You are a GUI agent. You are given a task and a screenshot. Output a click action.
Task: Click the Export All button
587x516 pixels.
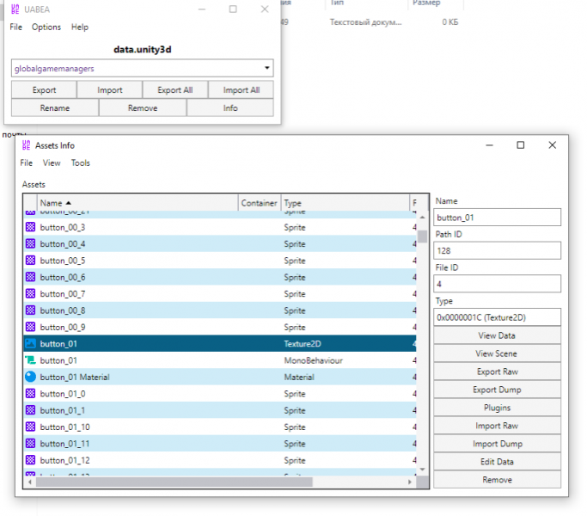pos(174,90)
